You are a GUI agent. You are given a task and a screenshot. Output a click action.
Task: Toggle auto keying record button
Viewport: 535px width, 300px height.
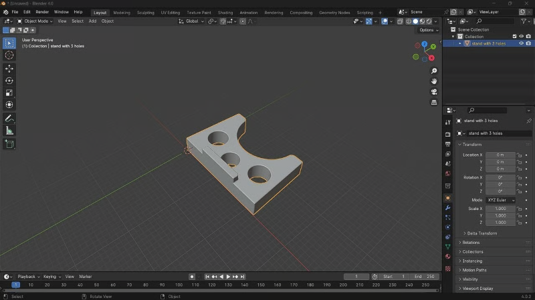click(192, 277)
